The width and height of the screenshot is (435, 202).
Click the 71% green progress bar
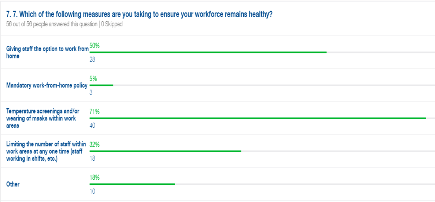click(258, 118)
